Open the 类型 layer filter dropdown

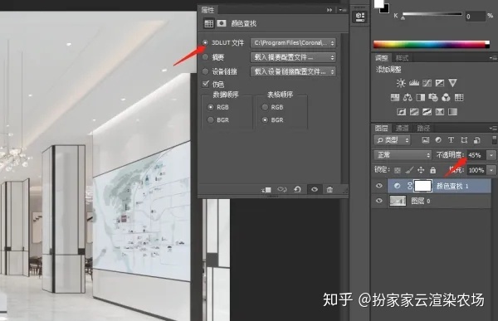[393, 140]
